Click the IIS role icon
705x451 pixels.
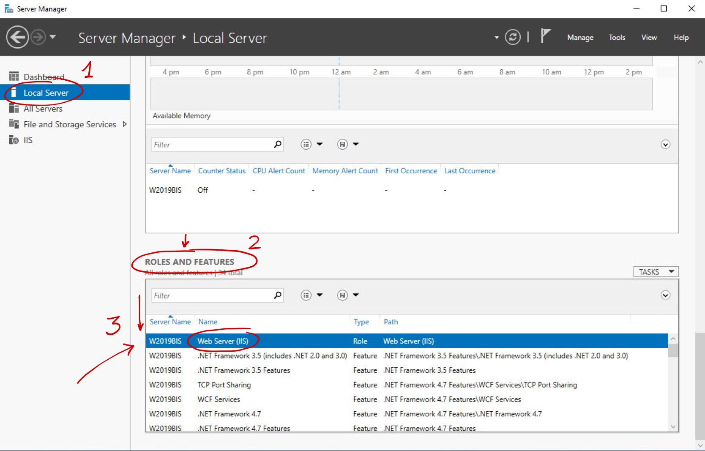click(x=14, y=140)
